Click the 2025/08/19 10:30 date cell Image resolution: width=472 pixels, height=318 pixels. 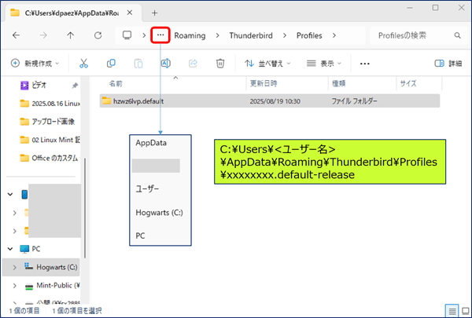(275, 101)
